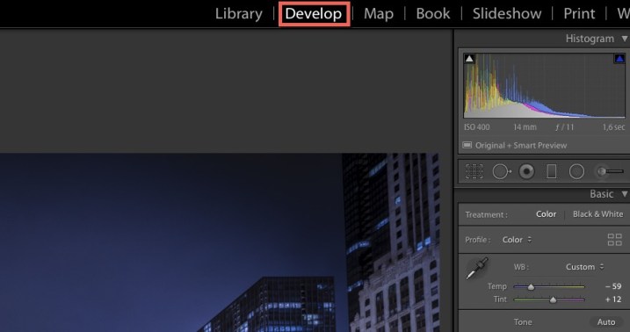Open the Profile Color dropdown

[x=517, y=240]
